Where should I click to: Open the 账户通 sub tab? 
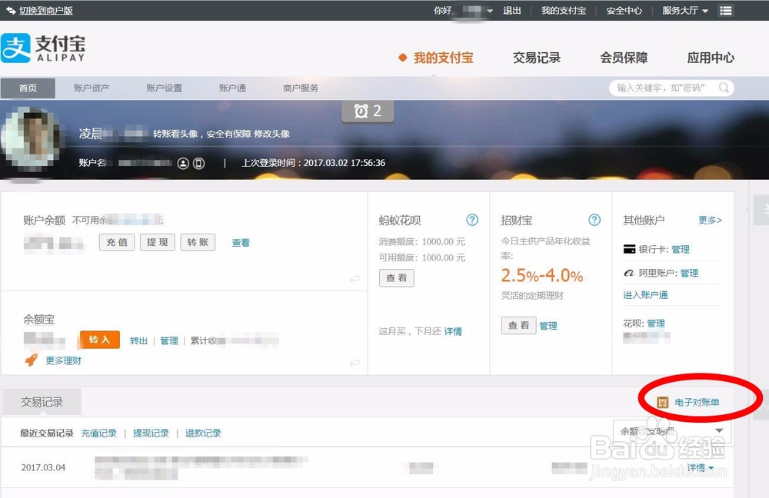pyautogui.click(x=232, y=88)
